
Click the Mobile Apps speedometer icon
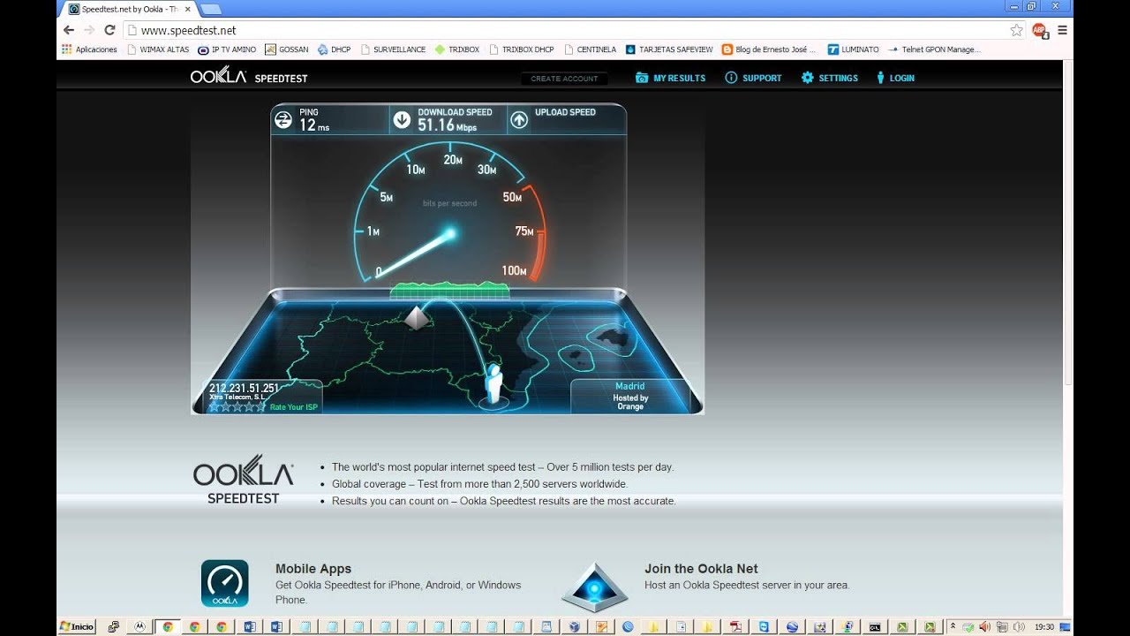[224, 583]
